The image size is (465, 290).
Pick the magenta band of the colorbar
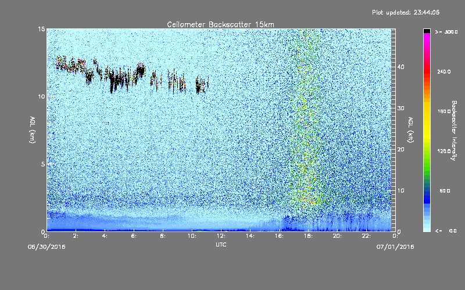(427, 40)
